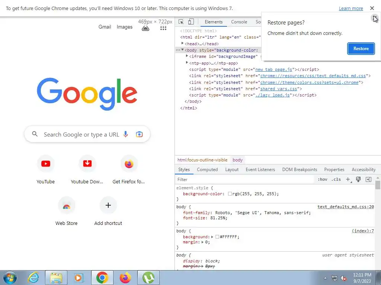Expand the ntp-app element node

coord(187,62)
